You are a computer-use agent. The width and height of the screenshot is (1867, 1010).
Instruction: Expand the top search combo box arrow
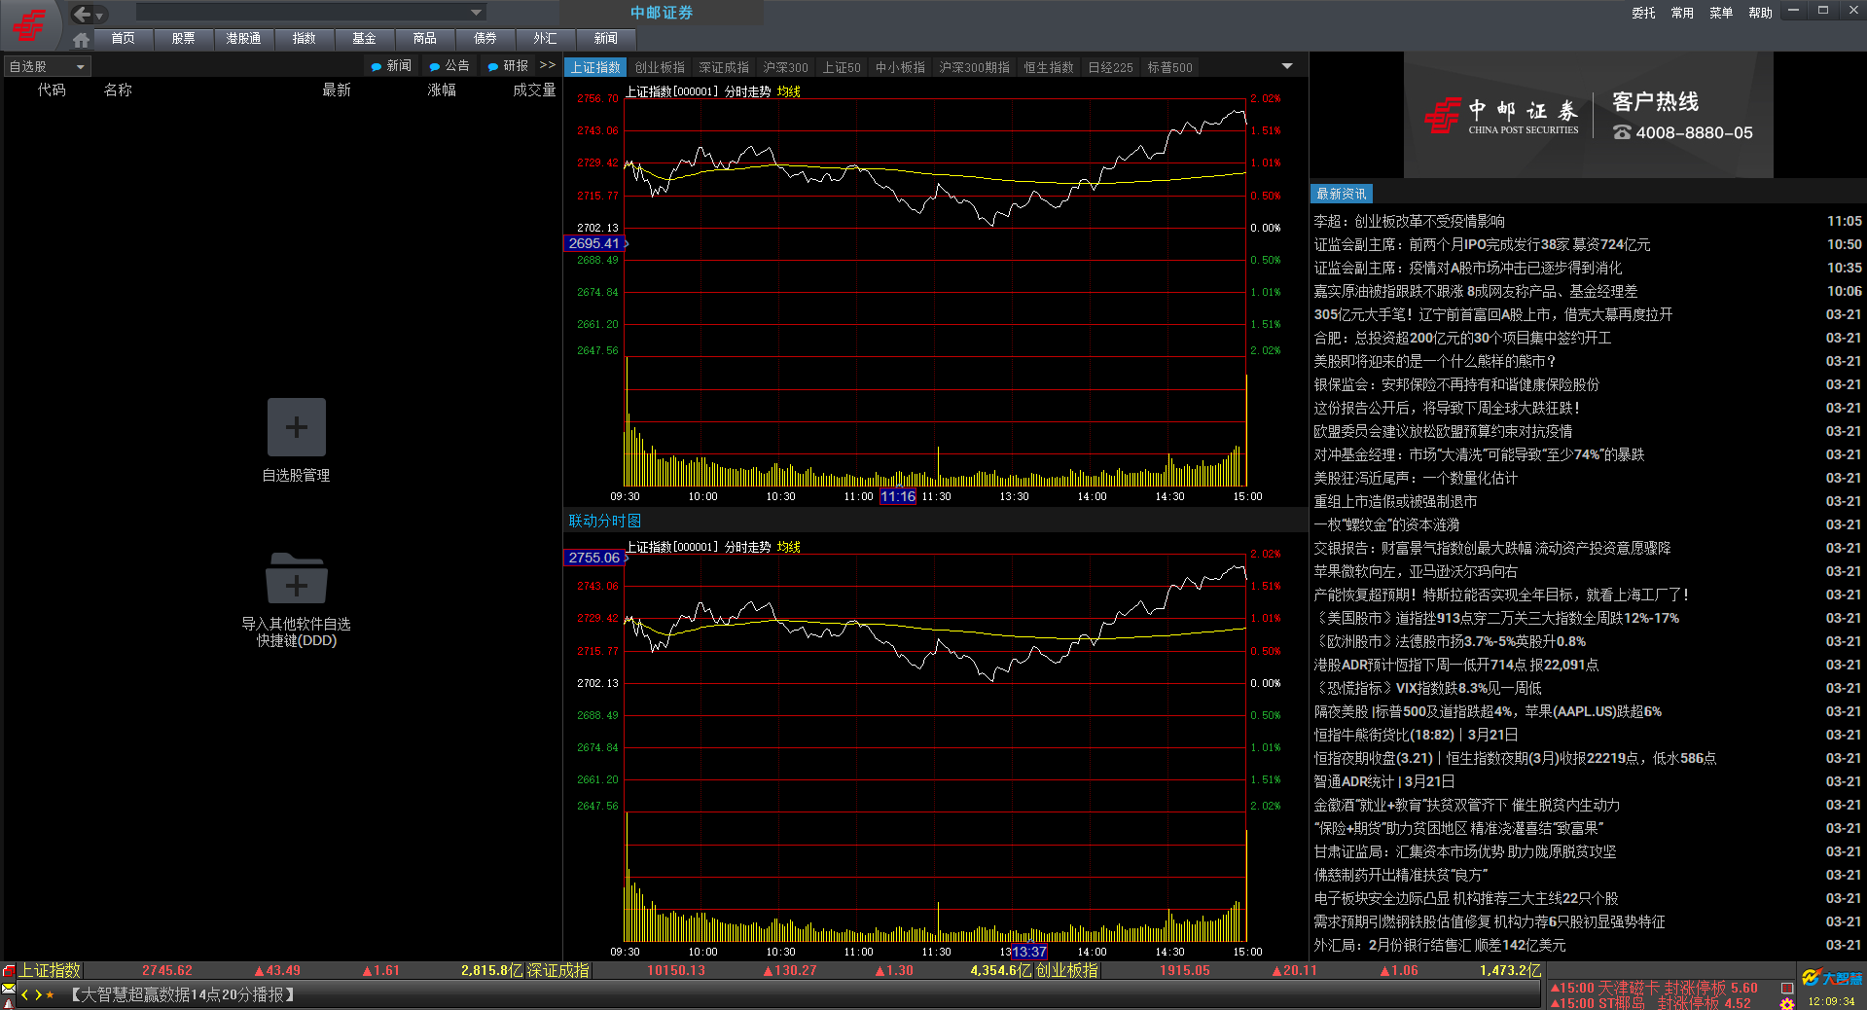[x=476, y=13]
